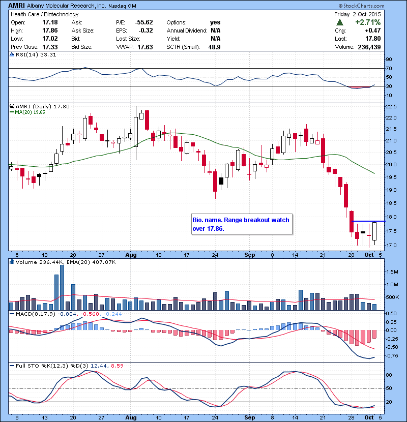Image resolution: width=407 pixels, height=422 pixels.
Task: Click the Options value yes
Action: click(215, 22)
